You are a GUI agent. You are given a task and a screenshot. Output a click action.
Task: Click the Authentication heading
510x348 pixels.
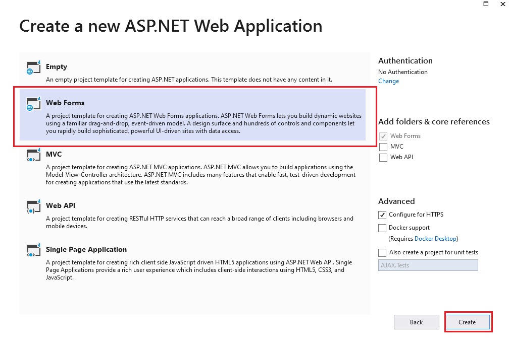(405, 60)
